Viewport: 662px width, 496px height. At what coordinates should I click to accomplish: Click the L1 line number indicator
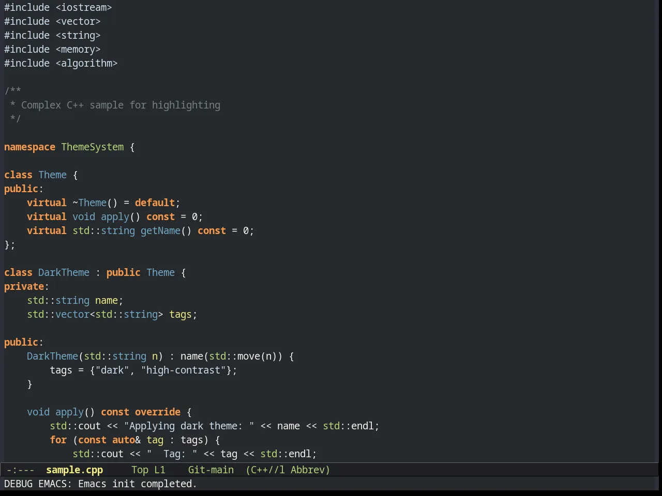point(160,470)
